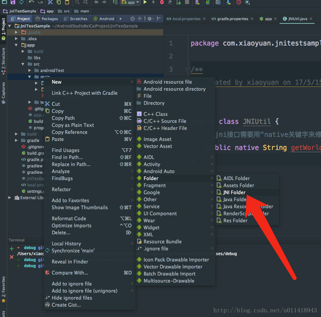Switch to the Packages view tab

(x=47, y=19)
